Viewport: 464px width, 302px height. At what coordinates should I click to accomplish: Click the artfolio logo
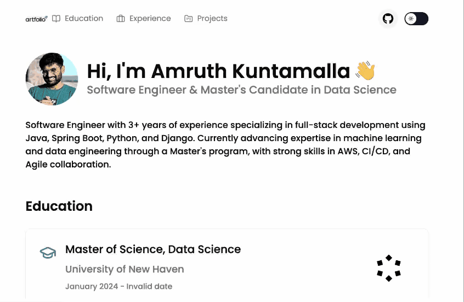point(36,19)
